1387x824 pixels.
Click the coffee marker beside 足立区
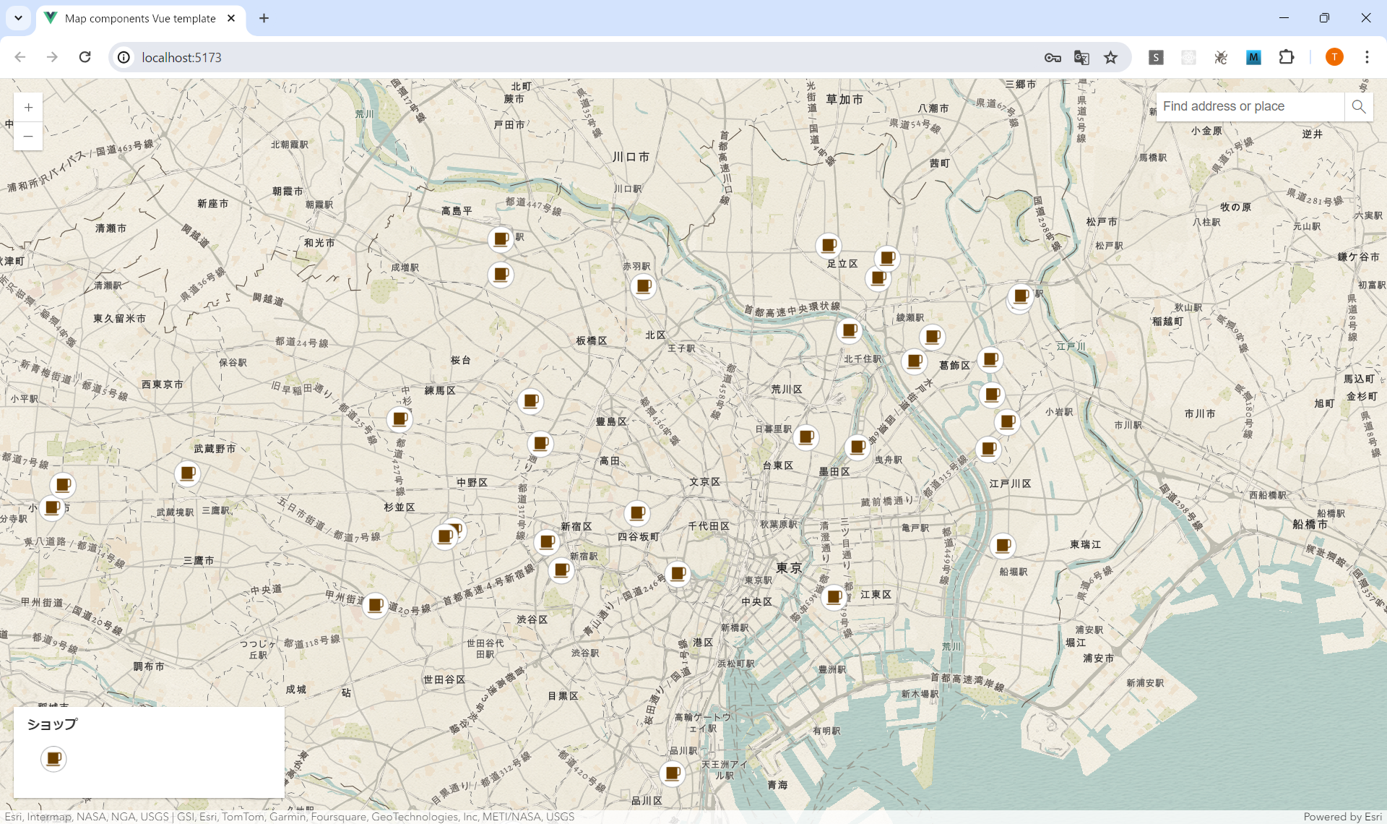tap(828, 246)
